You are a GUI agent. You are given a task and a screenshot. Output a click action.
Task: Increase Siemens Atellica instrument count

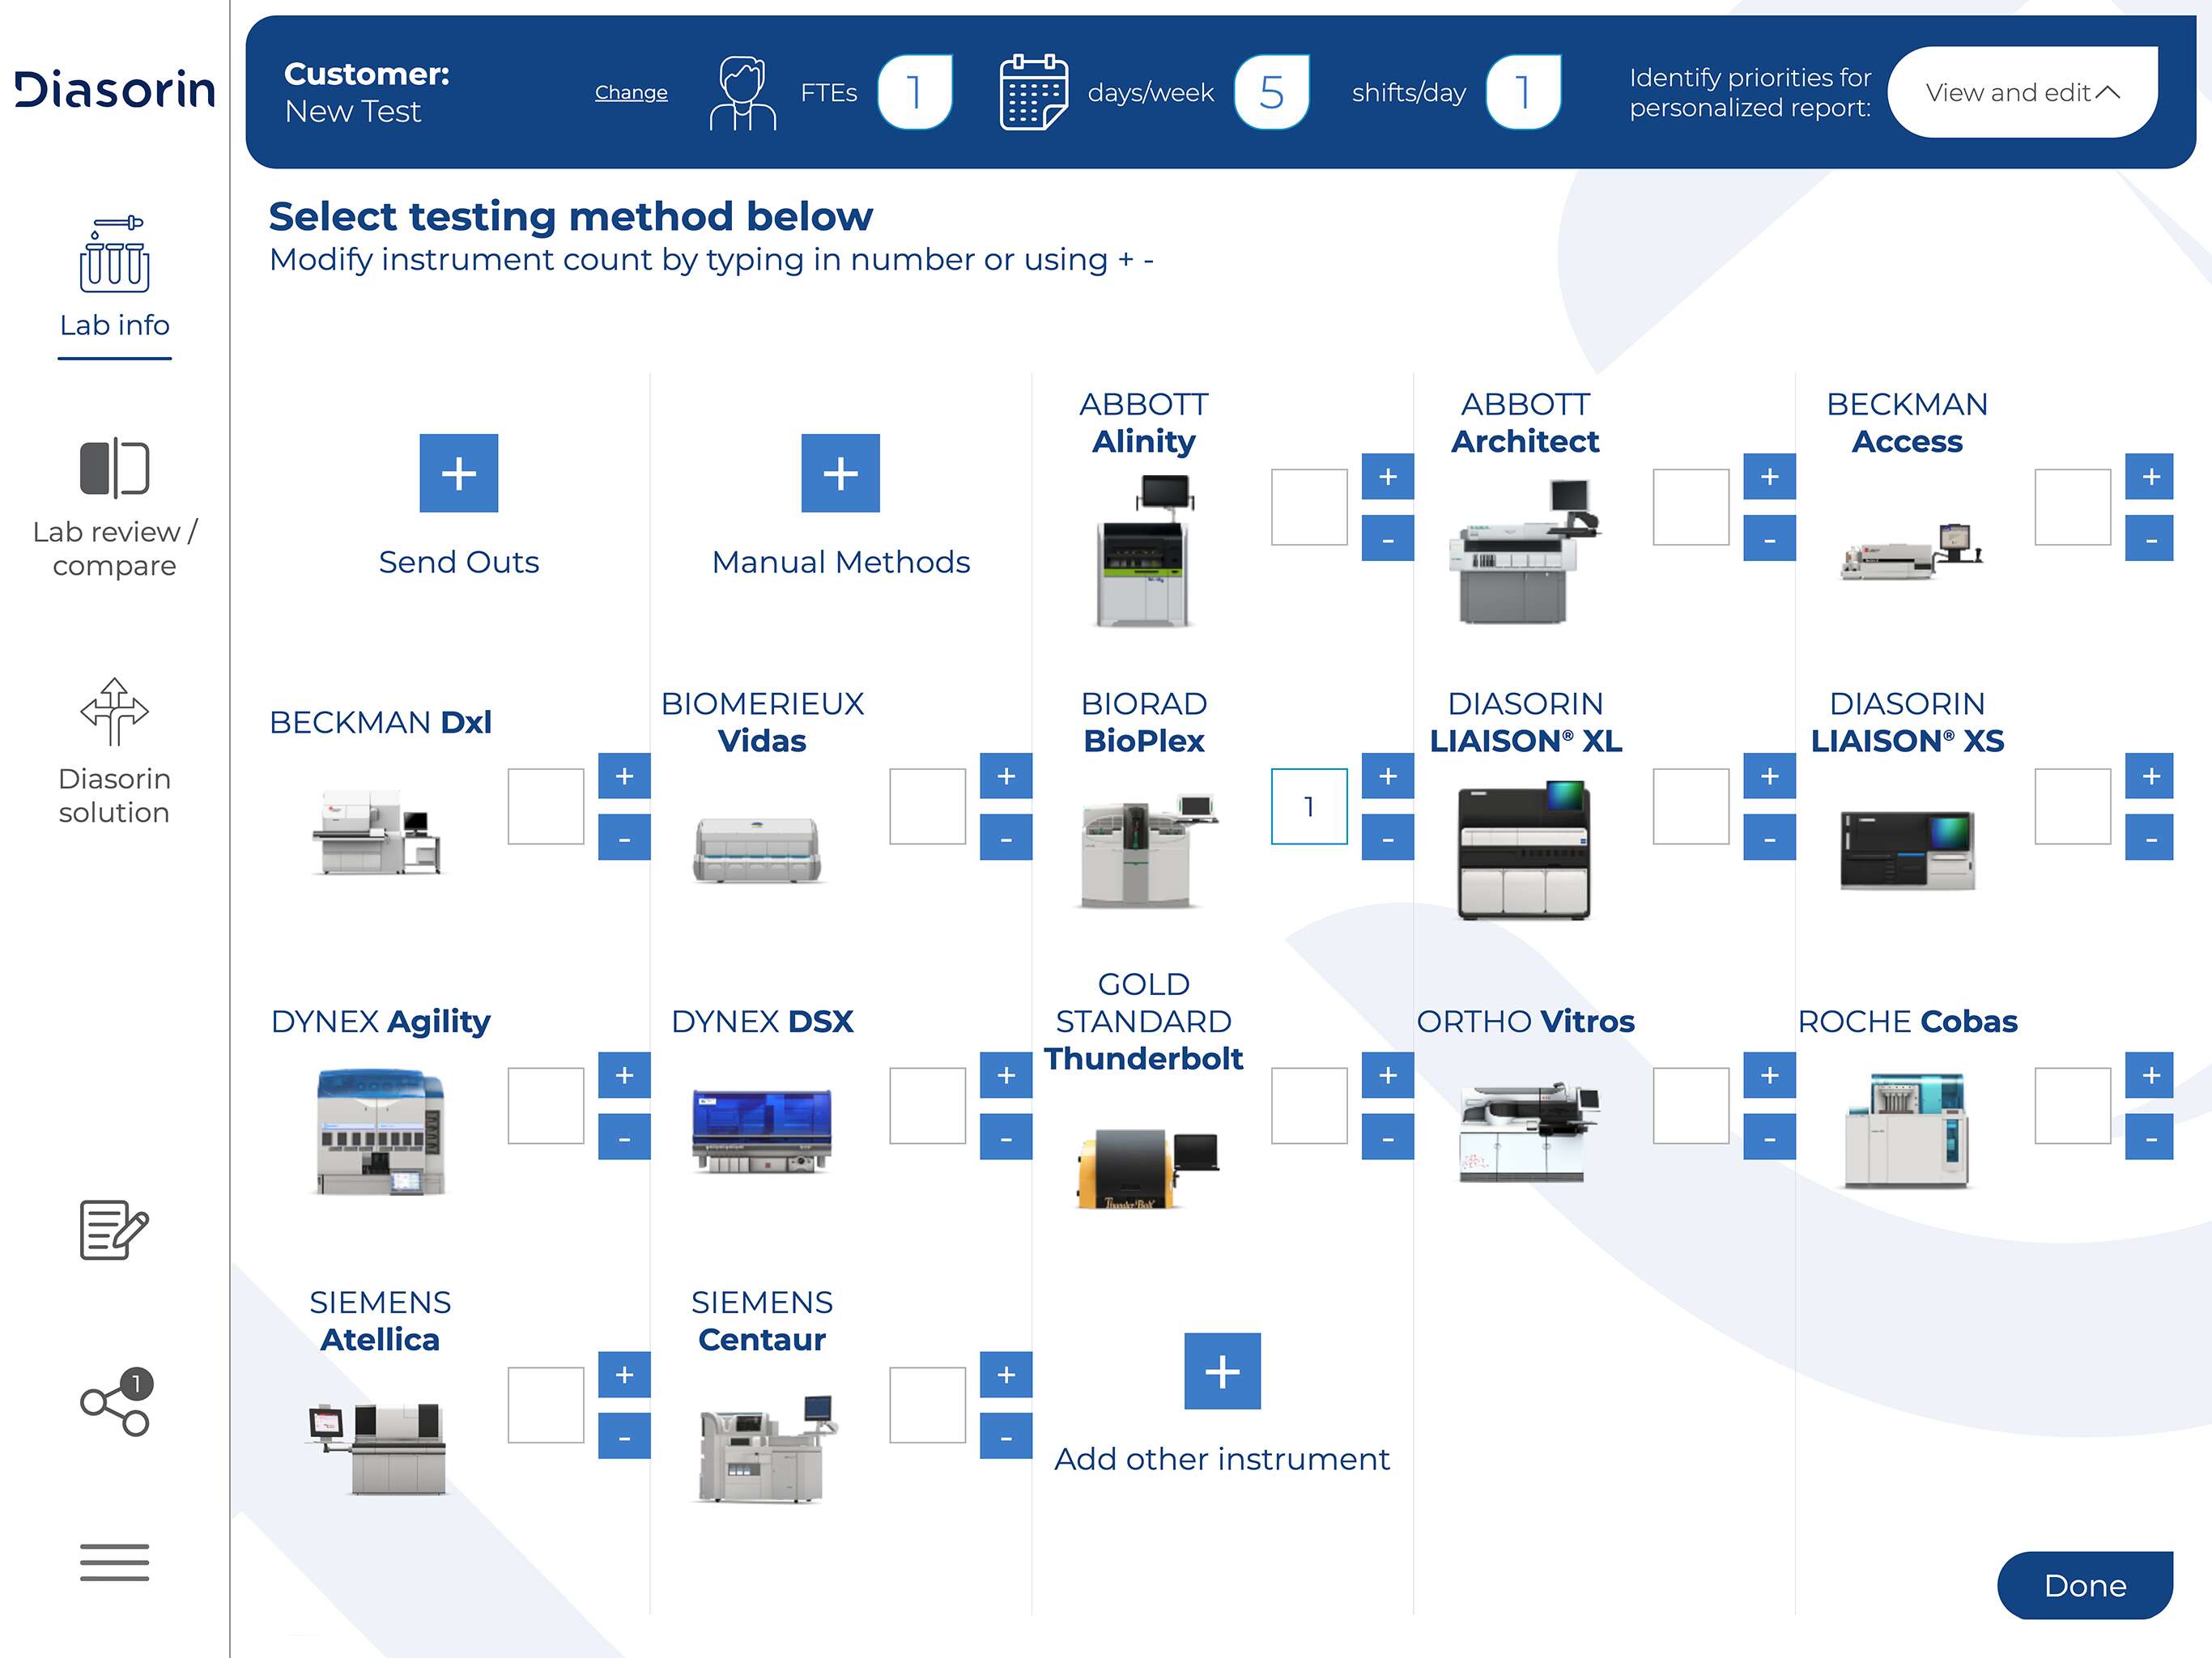click(x=624, y=1374)
